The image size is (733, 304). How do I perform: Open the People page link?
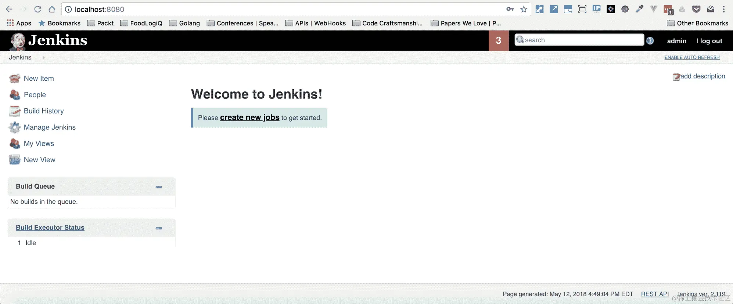click(x=35, y=95)
